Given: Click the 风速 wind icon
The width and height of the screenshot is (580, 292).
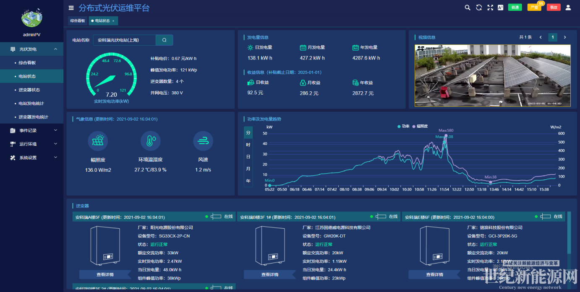Looking at the screenshot, I should [203, 141].
